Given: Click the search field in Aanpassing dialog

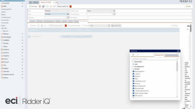Looking at the screenshot, I should tap(155, 59).
